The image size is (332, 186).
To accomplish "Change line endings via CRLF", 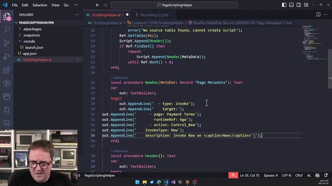I will tap(299, 175).
